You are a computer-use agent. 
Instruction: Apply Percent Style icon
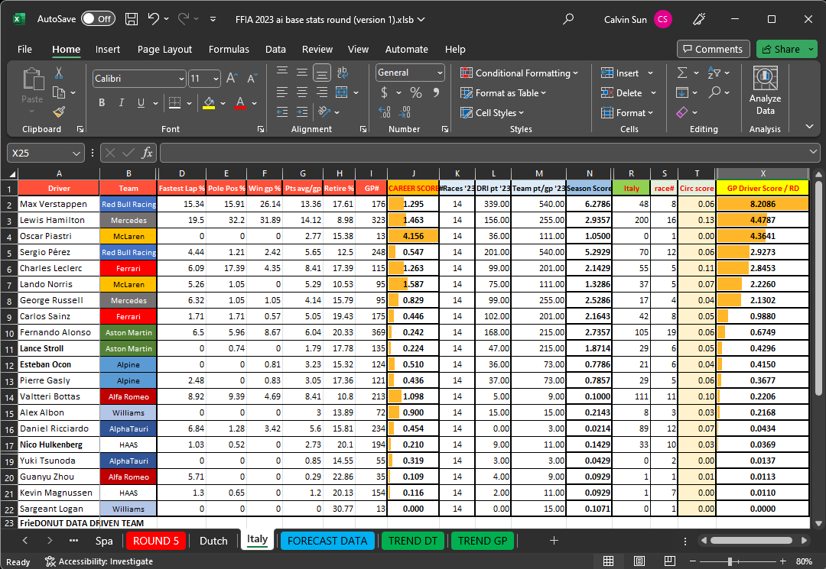pos(415,92)
